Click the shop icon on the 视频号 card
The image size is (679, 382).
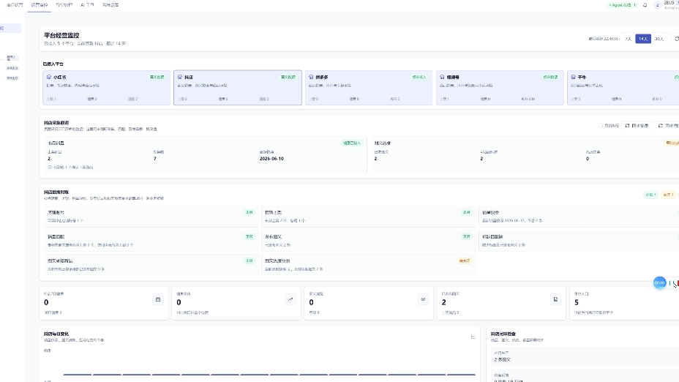pyautogui.click(x=442, y=77)
